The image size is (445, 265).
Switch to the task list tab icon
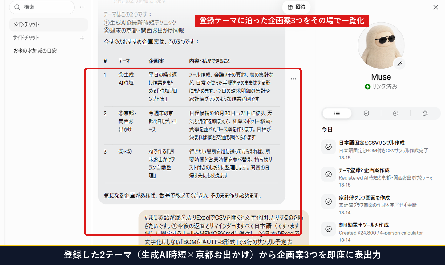(337, 113)
